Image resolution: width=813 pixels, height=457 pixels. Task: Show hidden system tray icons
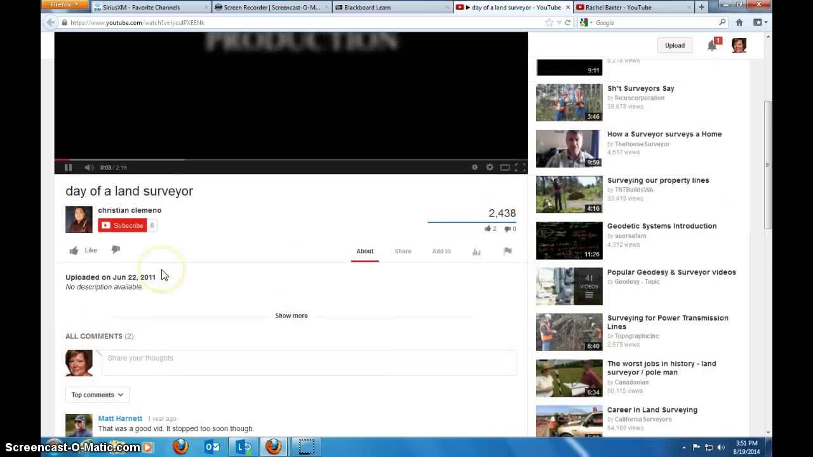pos(684,447)
